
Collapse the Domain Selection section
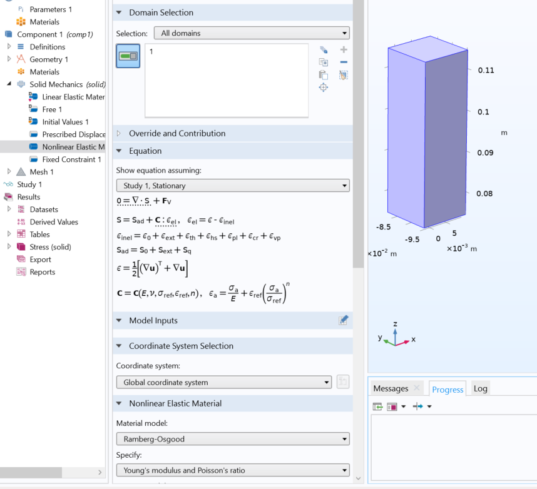pos(119,13)
